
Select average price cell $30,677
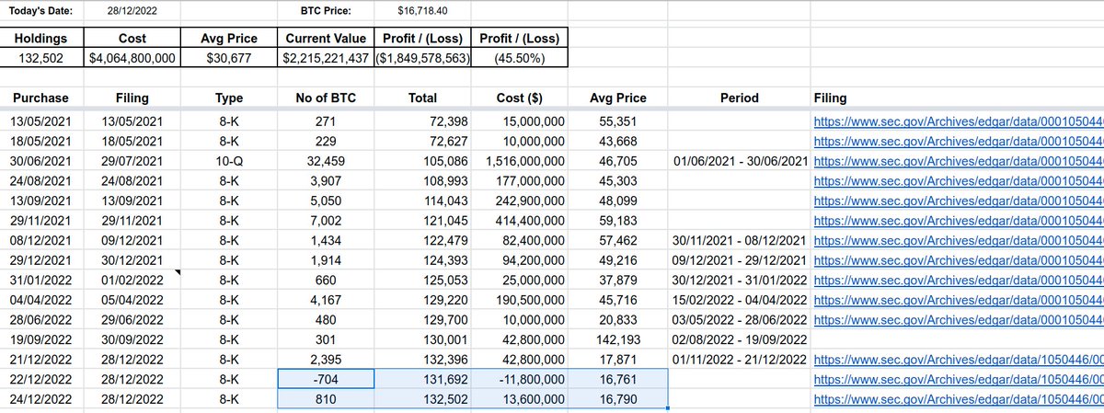click(229, 57)
